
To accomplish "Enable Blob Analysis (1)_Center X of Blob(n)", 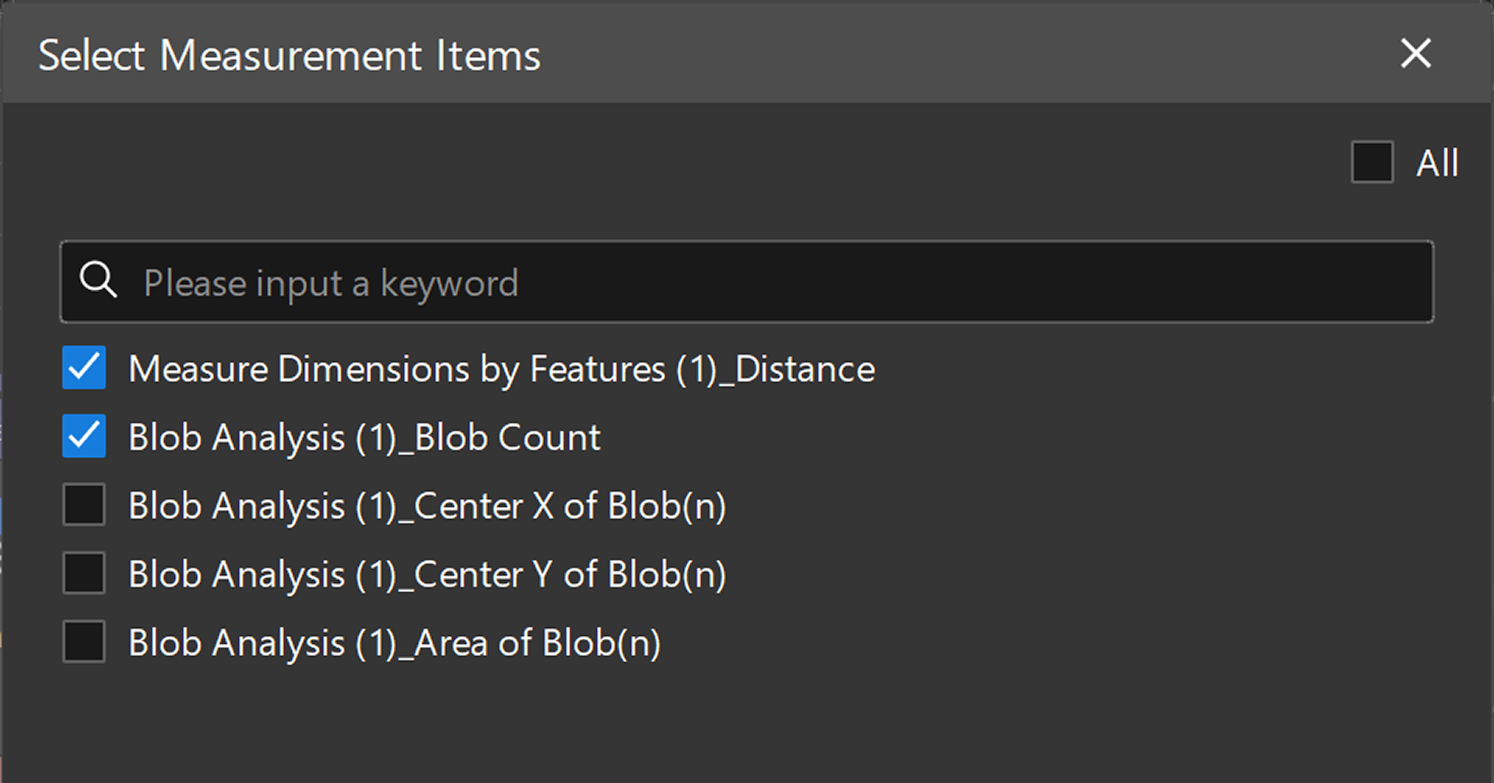I will click(83, 505).
